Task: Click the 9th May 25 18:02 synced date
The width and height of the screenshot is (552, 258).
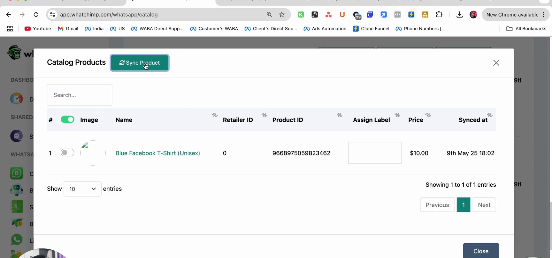Action: (x=471, y=153)
